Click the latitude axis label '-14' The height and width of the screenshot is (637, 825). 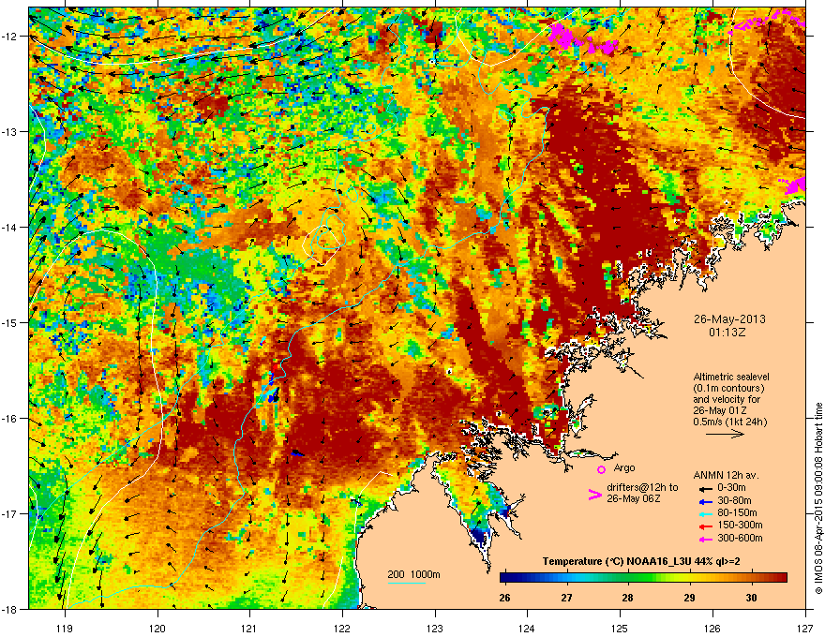9,228
